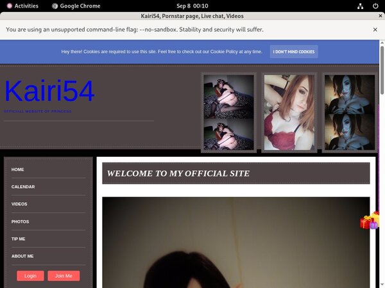Select Videos in the sidebar menu
385x288 pixels.
[x=19, y=204]
